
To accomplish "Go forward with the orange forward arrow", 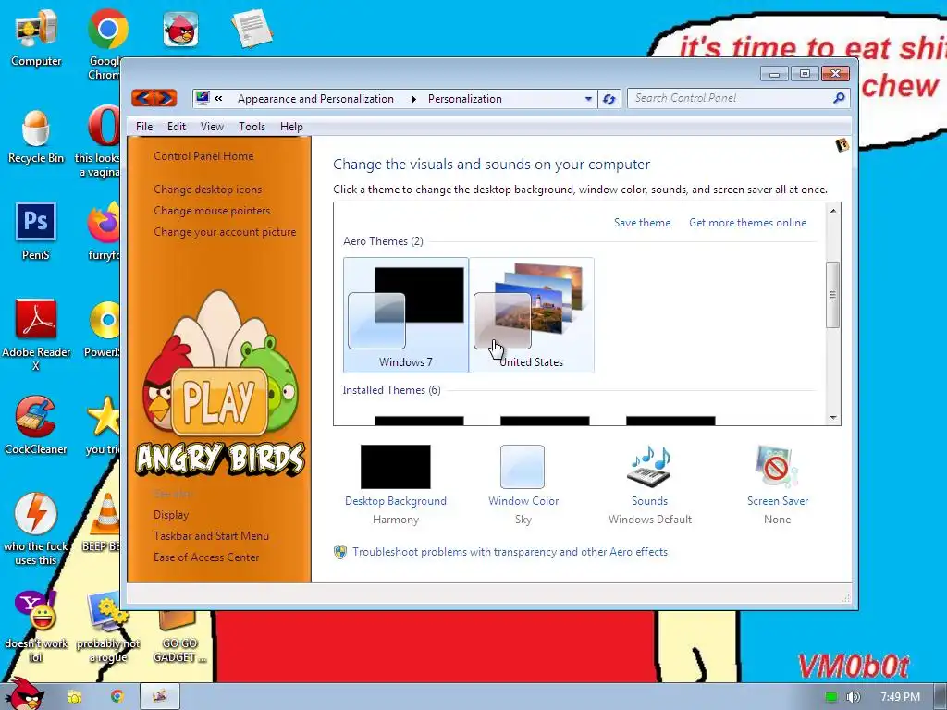I will (x=166, y=98).
